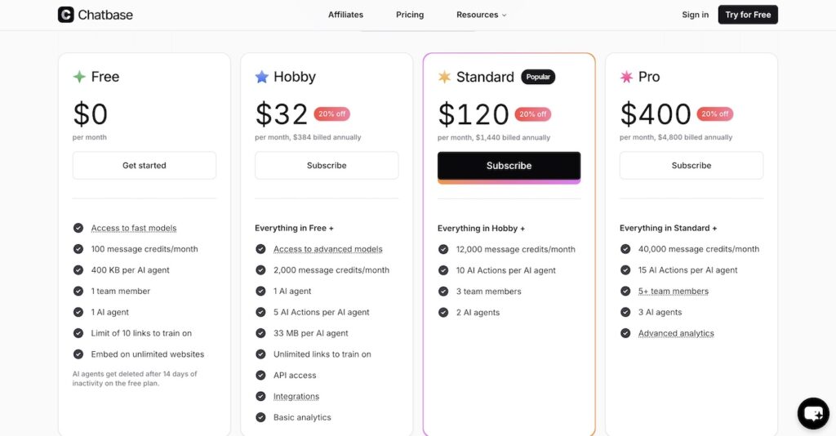Screen dimensions: 836x436
Task: Click checkmark beside 12,000 message credits/month
Action: [x=443, y=249]
